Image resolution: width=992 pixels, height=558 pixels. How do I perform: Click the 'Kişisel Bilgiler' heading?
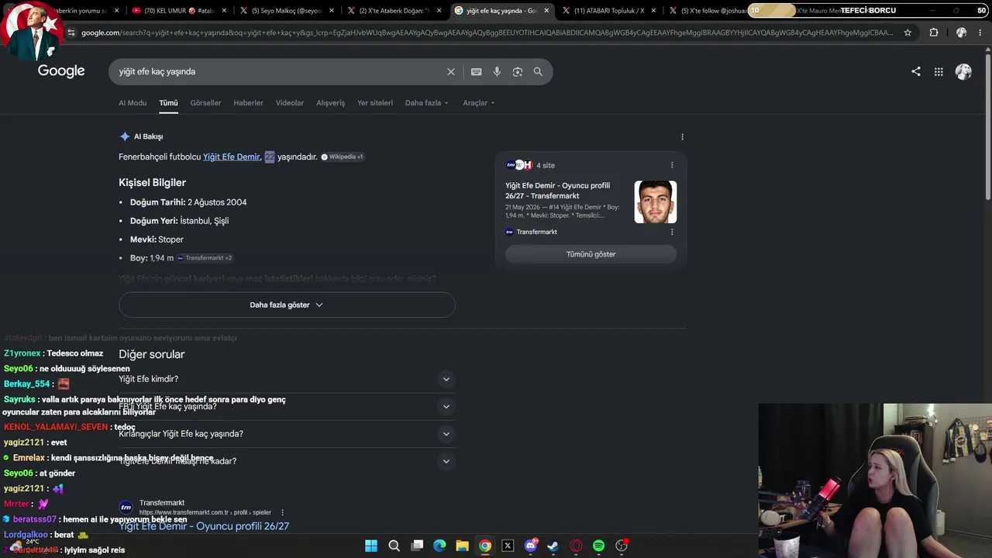pyautogui.click(x=152, y=183)
